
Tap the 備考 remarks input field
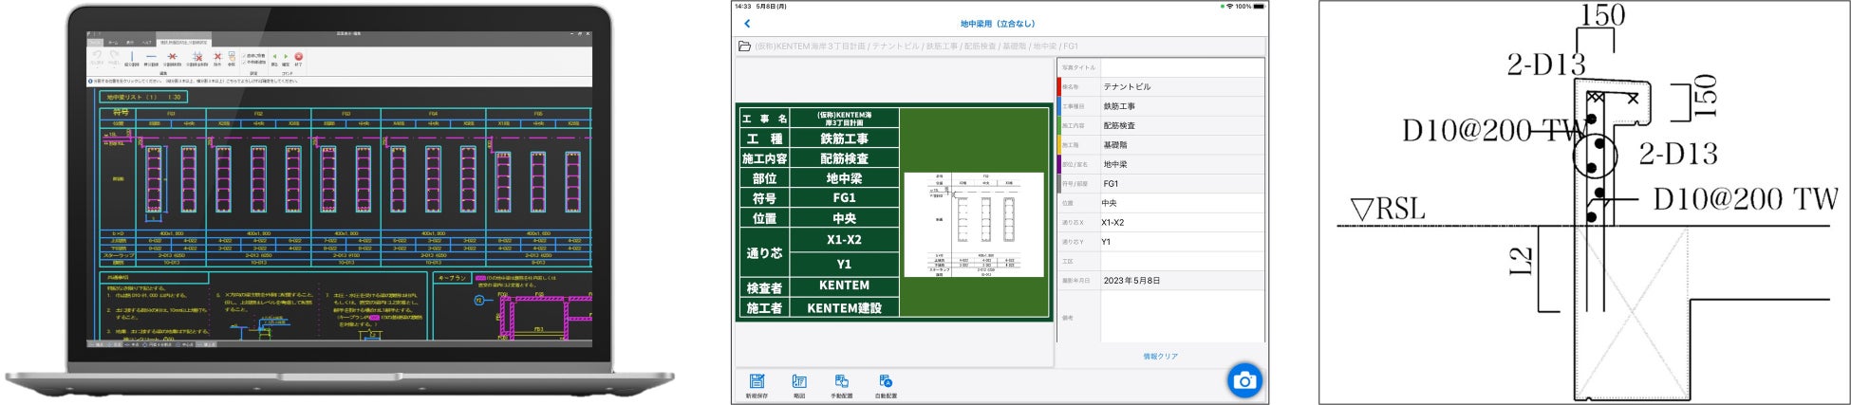pyautogui.click(x=1182, y=317)
